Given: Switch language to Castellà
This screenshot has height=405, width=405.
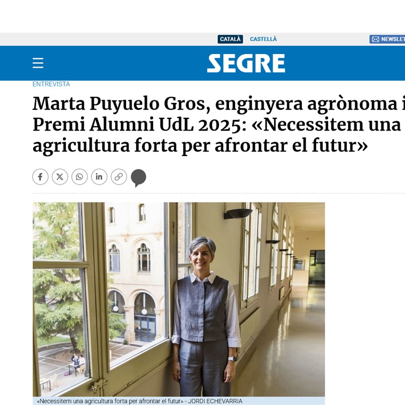Looking at the screenshot, I should pos(263,39).
